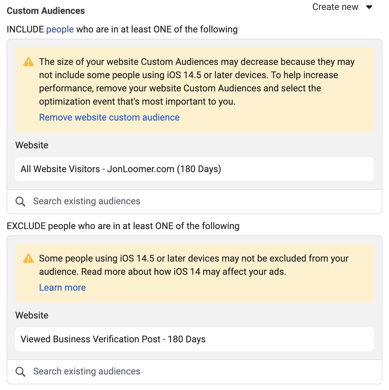This screenshot has height=390, width=389.
Task: Click the 'may not be excluded' warning text
Action: click(194, 265)
